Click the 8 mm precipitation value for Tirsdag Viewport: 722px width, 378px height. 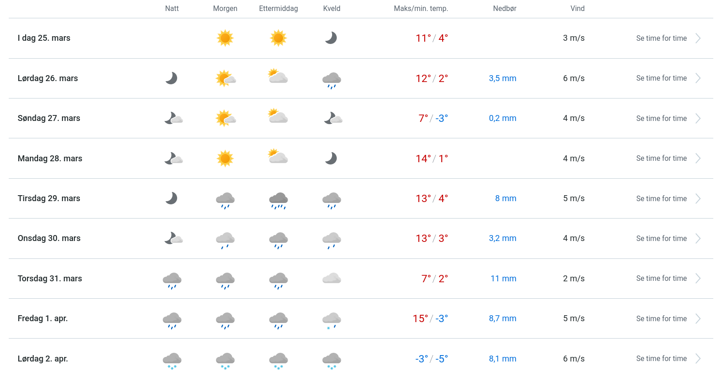click(x=505, y=198)
